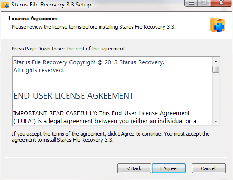
Task: Click the license scrollbar down arrow
Action: (x=216, y=122)
